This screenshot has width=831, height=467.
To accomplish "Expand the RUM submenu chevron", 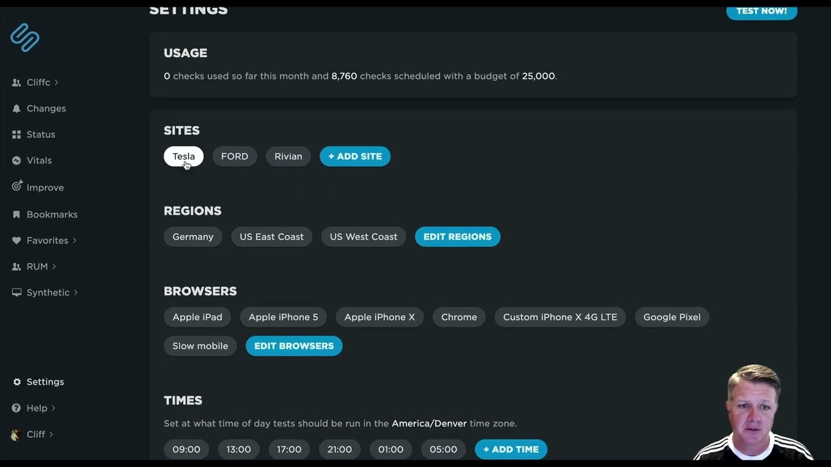I will pyautogui.click(x=54, y=267).
